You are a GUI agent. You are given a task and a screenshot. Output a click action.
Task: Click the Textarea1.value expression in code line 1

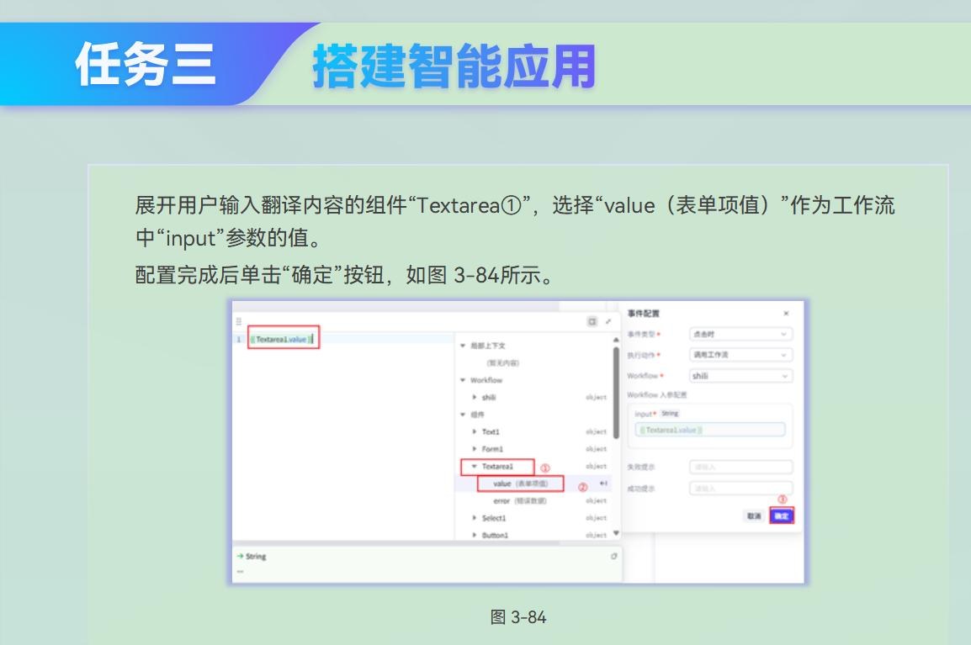pos(283,339)
